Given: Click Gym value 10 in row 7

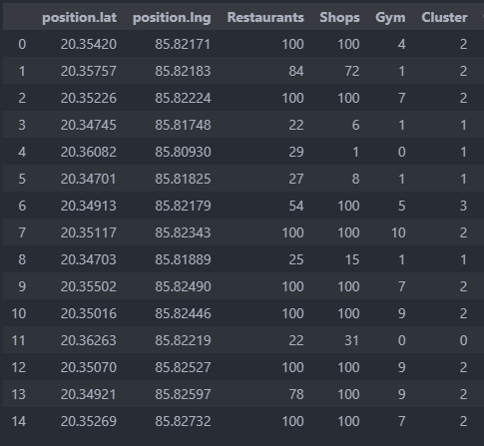Looking at the screenshot, I should click(x=398, y=232).
